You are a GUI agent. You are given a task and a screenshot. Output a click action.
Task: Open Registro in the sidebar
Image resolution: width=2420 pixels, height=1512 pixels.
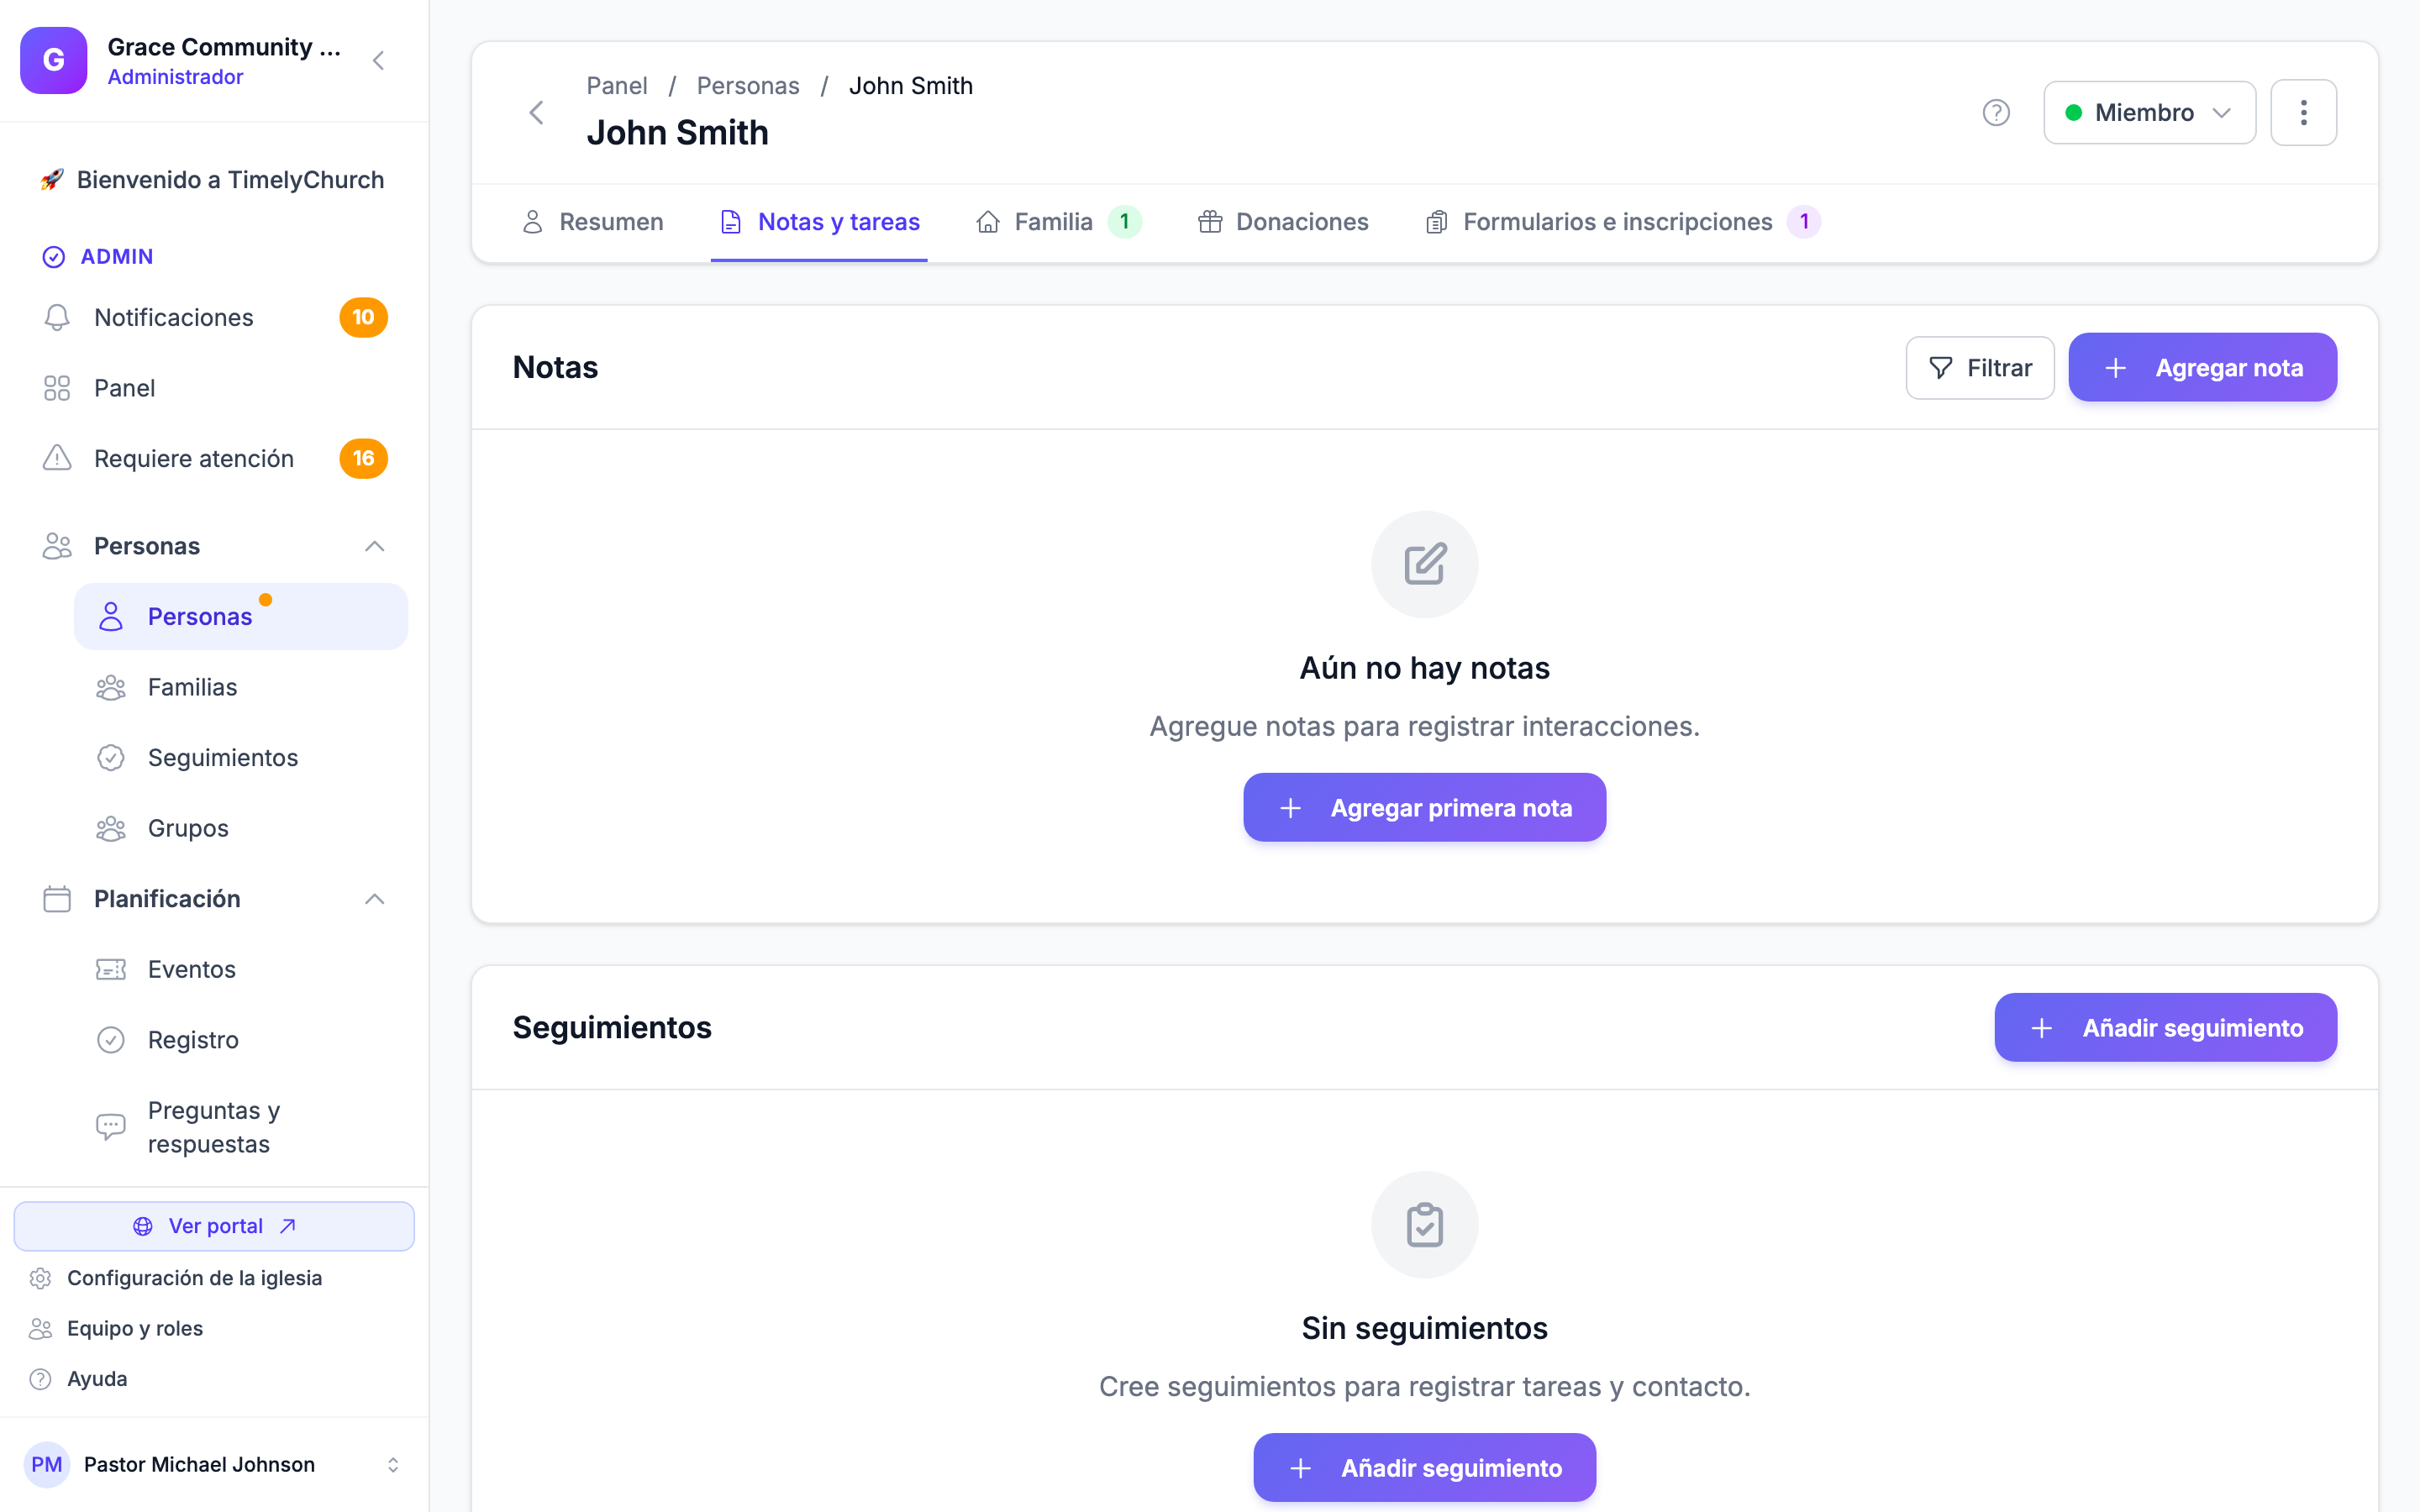pyautogui.click(x=241, y=1040)
